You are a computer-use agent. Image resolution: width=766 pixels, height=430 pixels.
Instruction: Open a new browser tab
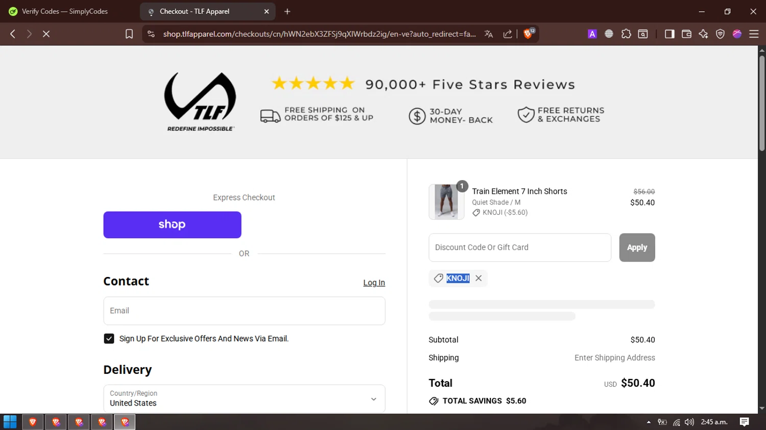click(x=288, y=11)
